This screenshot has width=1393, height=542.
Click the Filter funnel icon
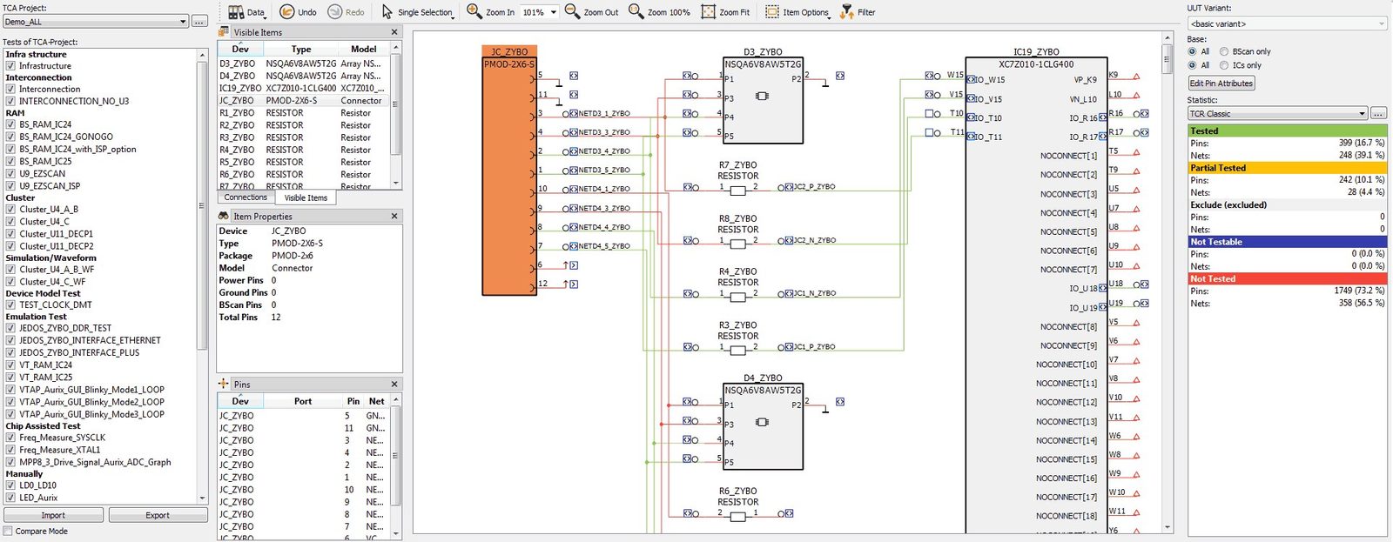pos(846,12)
